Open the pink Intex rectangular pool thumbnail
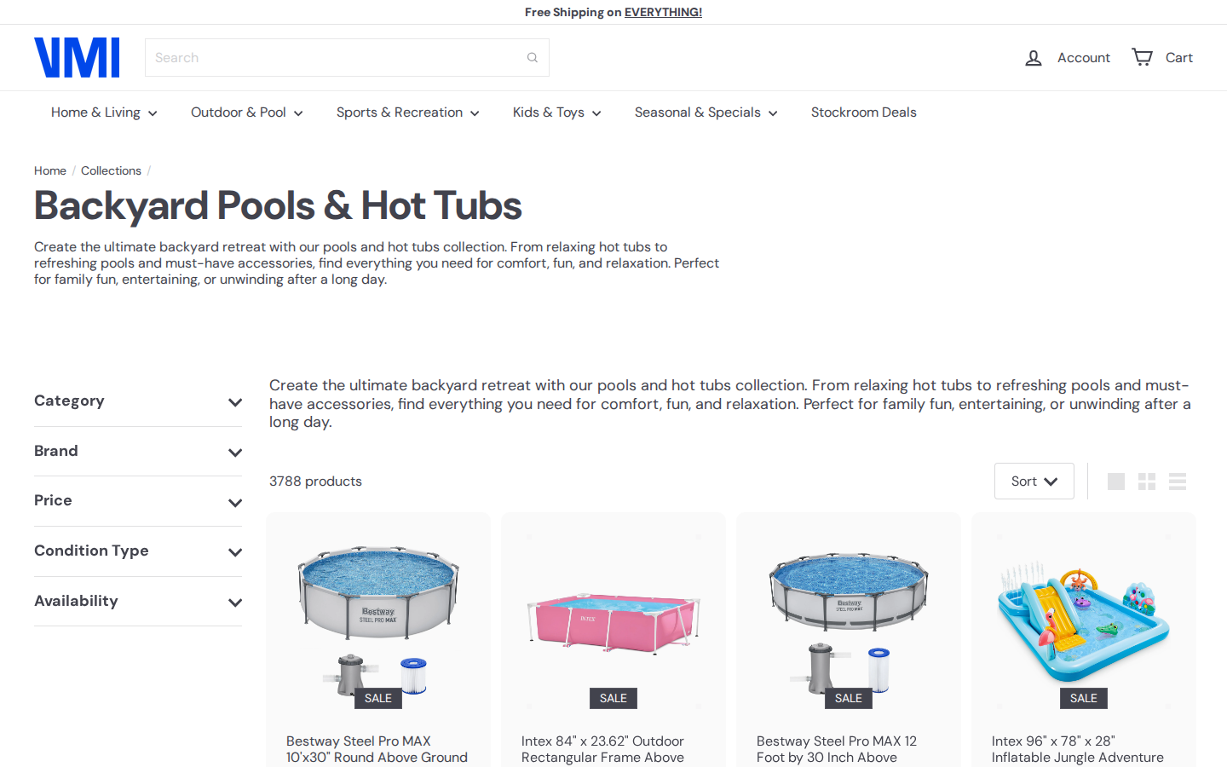The width and height of the screenshot is (1227, 767). coord(613,622)
